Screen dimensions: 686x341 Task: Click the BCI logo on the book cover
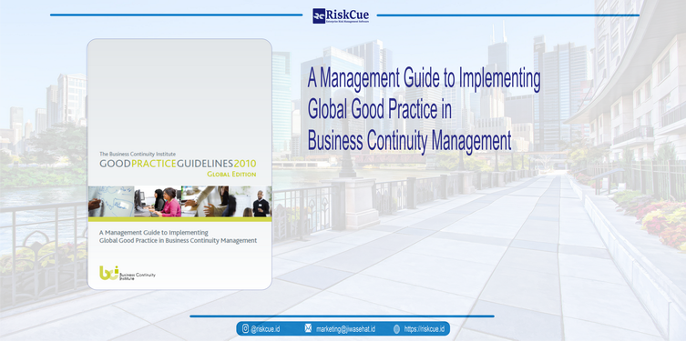coord(128,273)
